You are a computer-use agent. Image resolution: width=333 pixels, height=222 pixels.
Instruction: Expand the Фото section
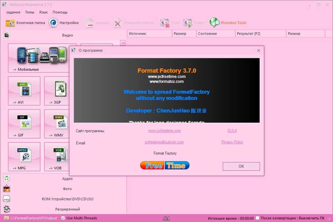point(67,189)
